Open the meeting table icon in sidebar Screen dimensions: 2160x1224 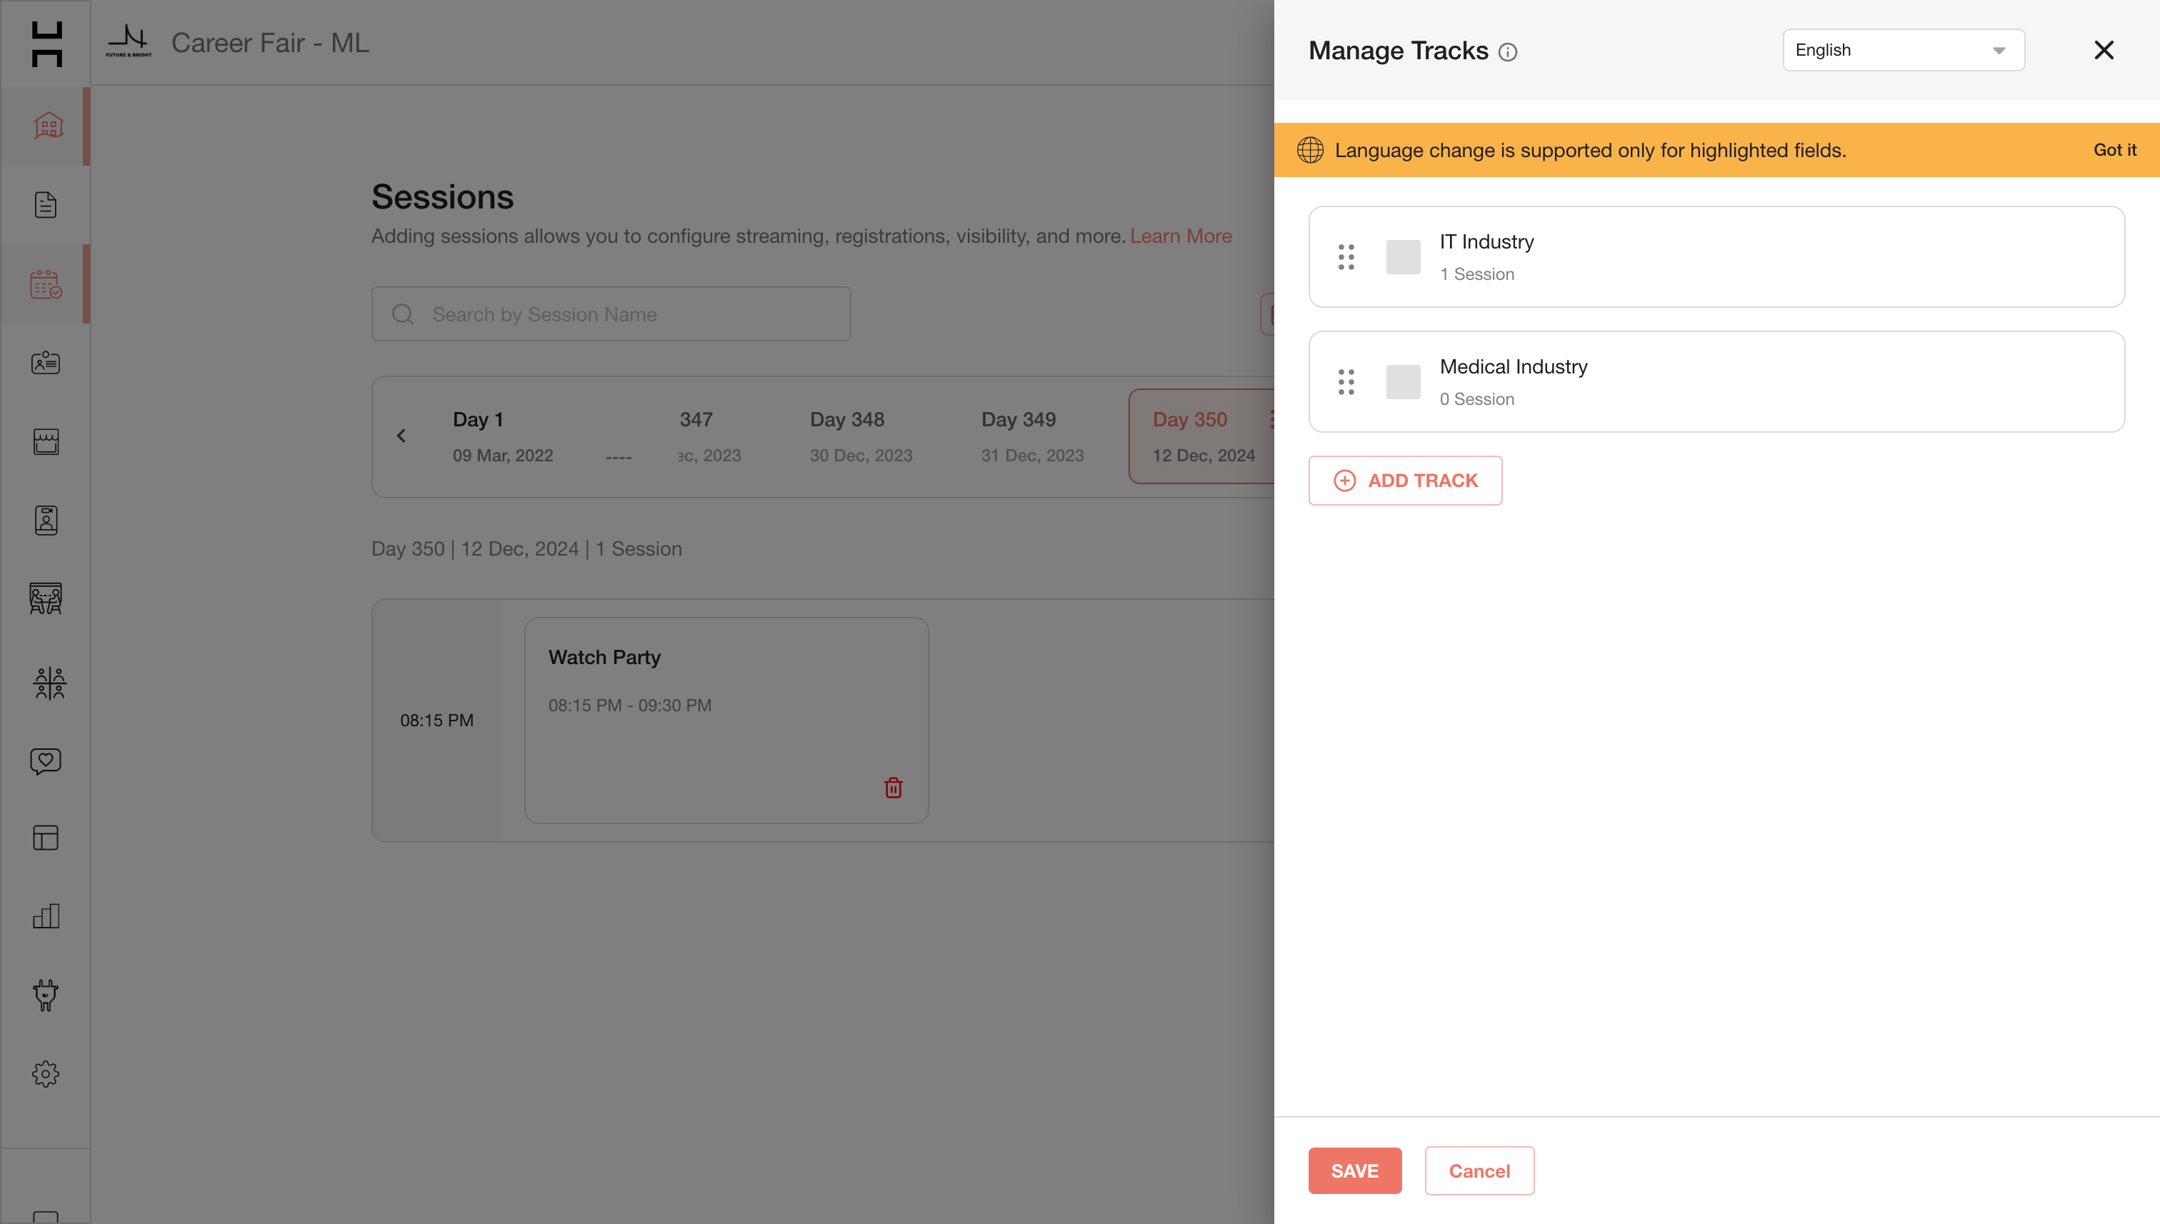[46, 598]
